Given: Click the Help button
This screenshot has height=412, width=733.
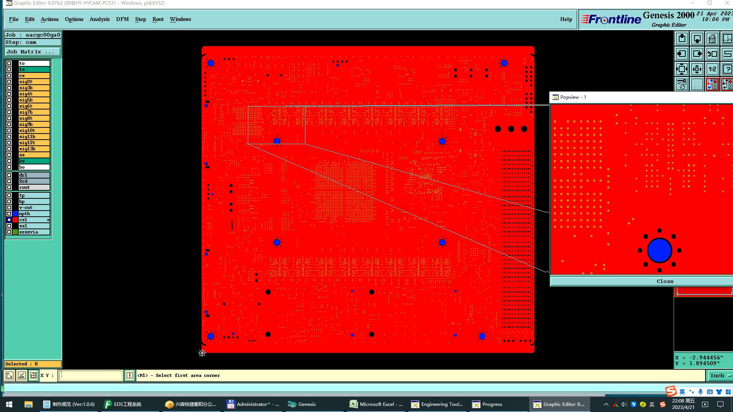Looking at the screenshot, I should point(566,19).
